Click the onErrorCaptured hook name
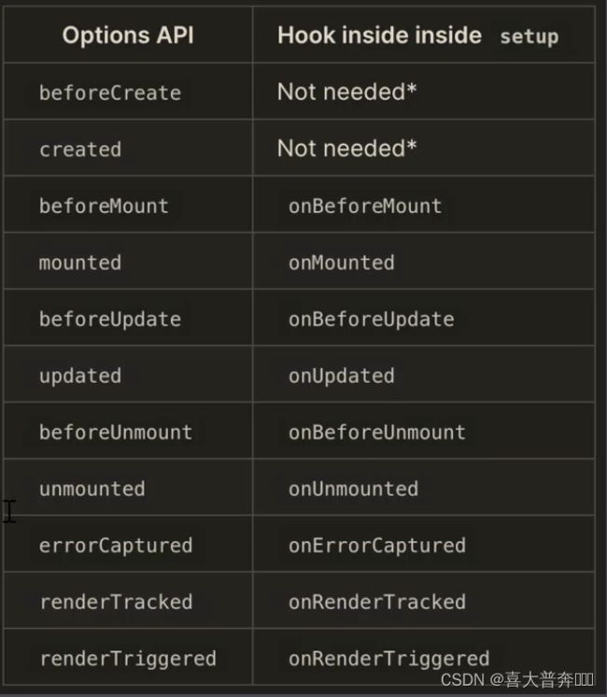Screen dimensions: 607x697 pos(377,546)
